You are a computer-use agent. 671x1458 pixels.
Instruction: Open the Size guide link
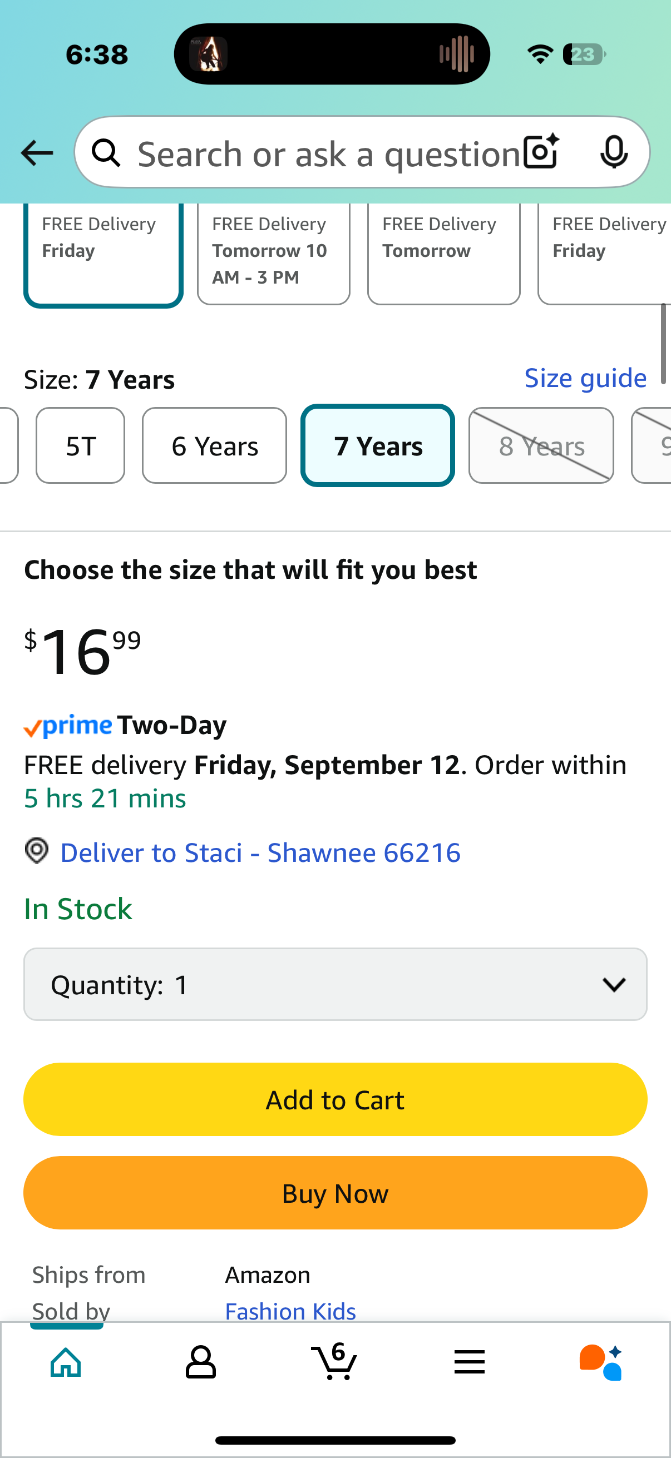585,378
